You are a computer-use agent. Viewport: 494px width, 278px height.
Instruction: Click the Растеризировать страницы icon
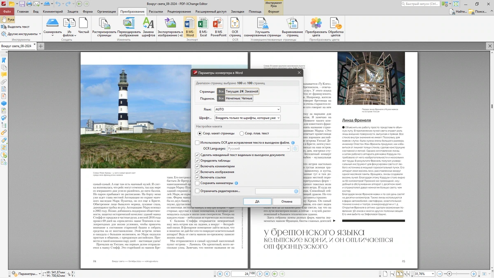[104, 23]
